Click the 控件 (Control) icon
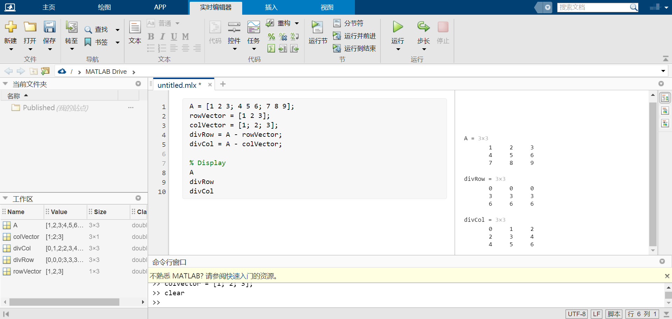Screen dimensions: 672x319 pyautogui.click(x=234, y=27)
